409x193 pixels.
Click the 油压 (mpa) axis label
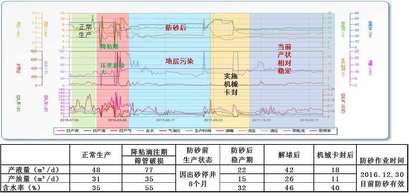coord(18,30)
